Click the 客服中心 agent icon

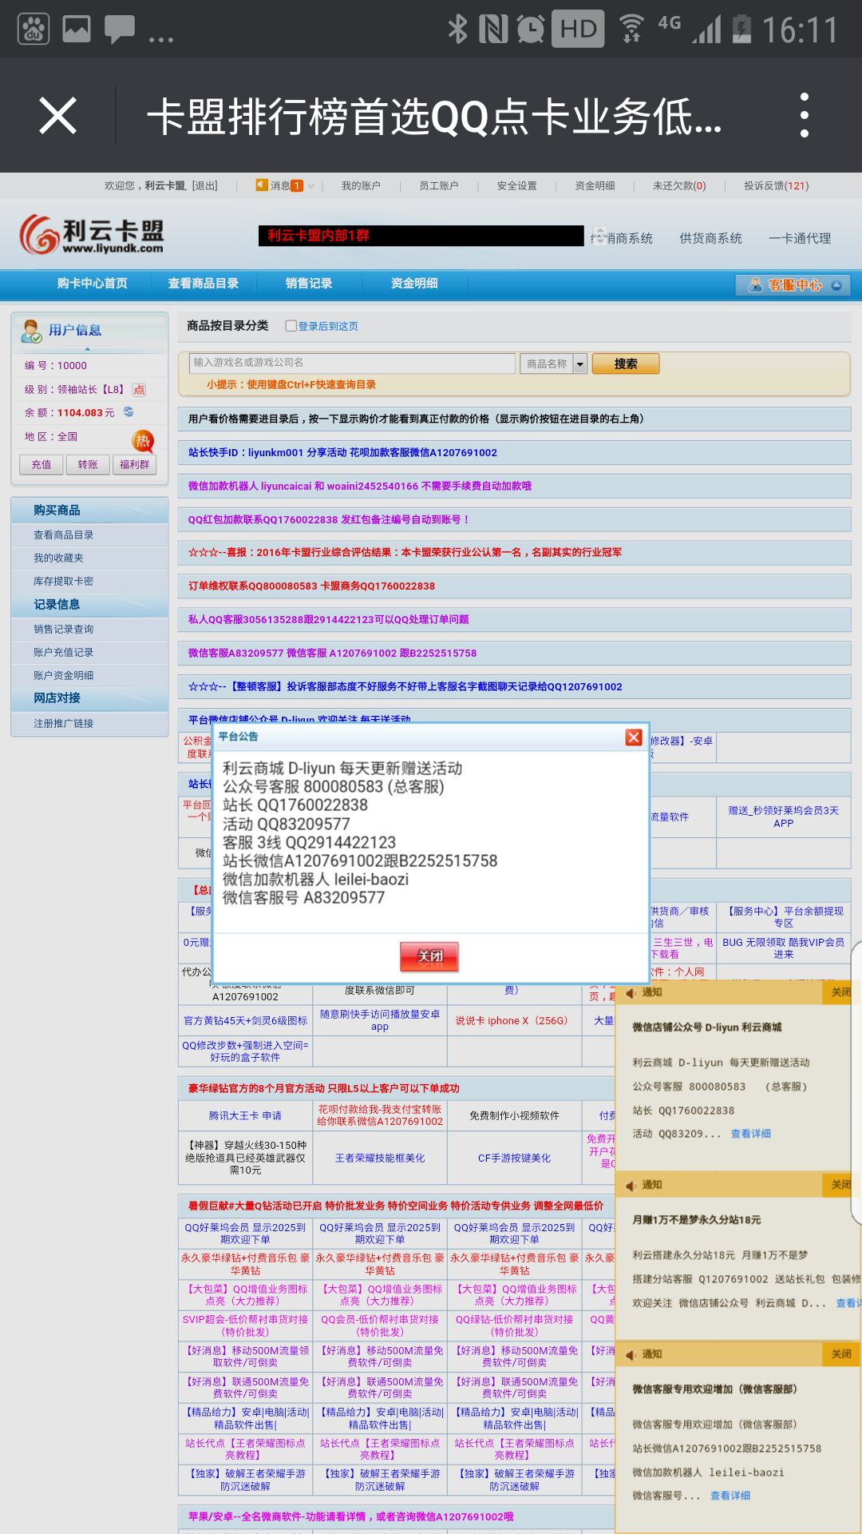[x=754, y=285]
